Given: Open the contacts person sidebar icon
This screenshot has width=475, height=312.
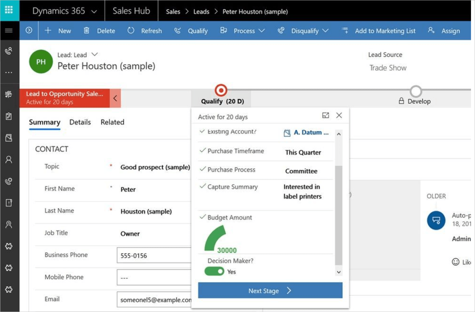Looking at the screenshot, I should [9, 159].
